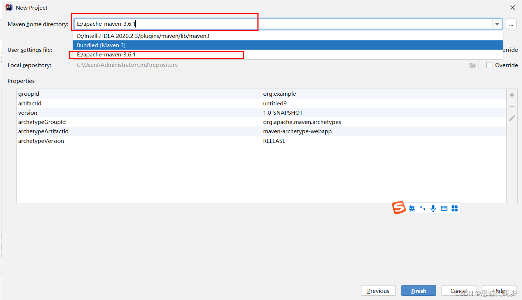The image size is (522, 300).
Task: Click the Previous button
Action: [x=378, y=291]
